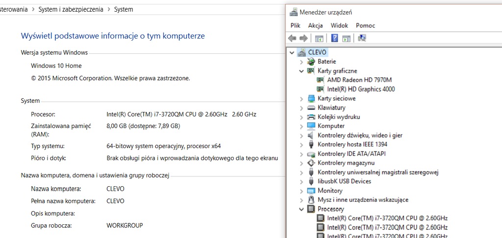
Task: Click the Kontrolery hosta IEEE 1394 icon
Action: [x=311, y=144]
